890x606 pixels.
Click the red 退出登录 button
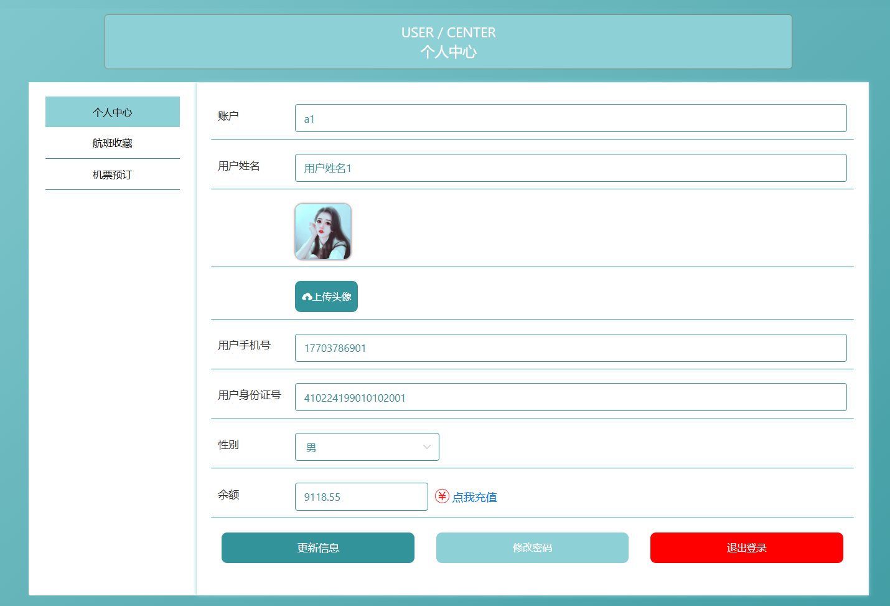(x=747, y=548)
